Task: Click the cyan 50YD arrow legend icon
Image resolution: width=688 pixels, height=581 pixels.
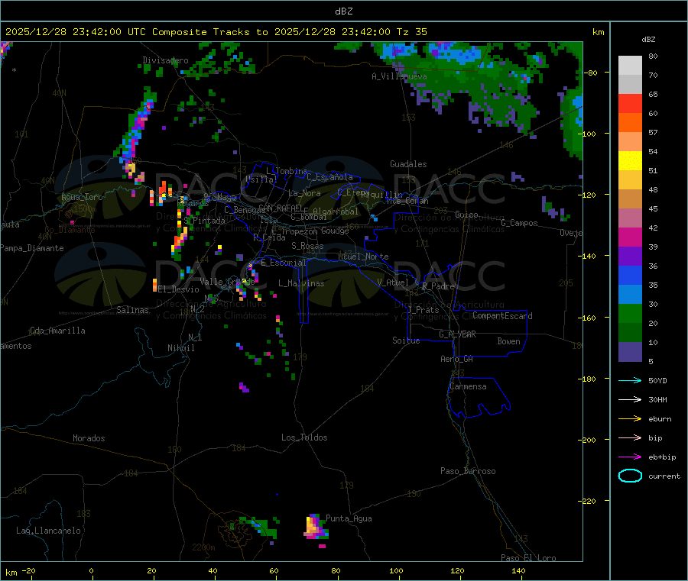Action: (x=630, y=380)
